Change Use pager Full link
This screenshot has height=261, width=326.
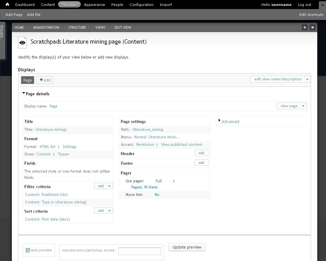[x=159, y=181]
